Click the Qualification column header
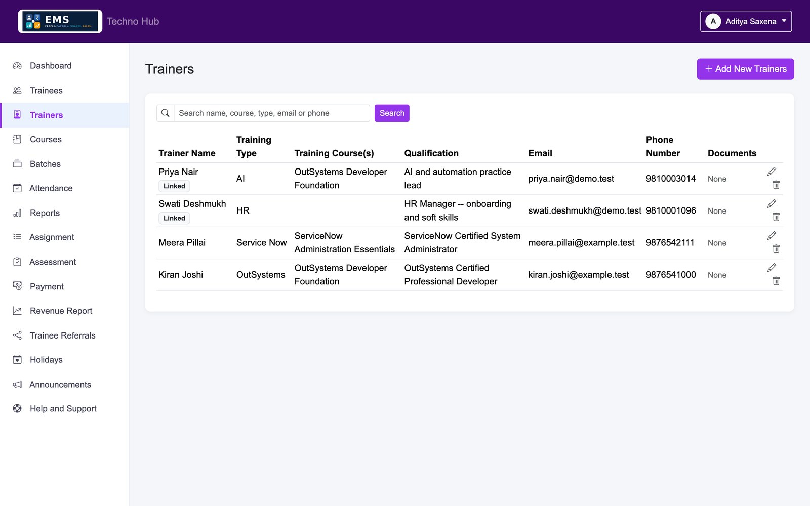Screen dimensions: 810x506 [x=431, y=153]
